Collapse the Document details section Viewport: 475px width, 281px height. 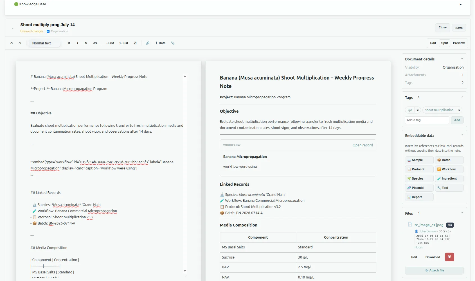pyautogui.click(x=462, y=59)
